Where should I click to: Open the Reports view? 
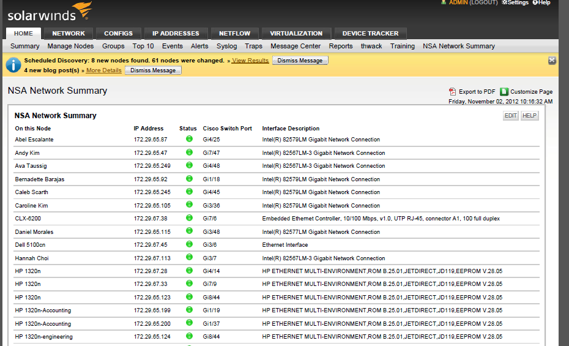[x=341, y=46]
